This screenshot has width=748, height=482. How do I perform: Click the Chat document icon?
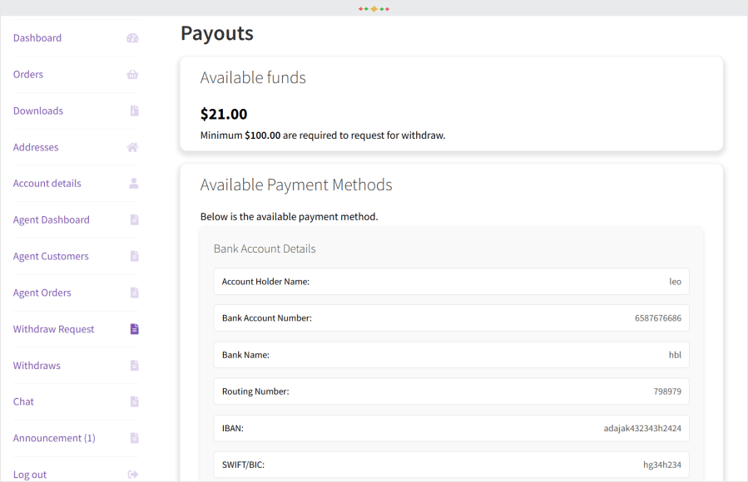(135, 401)
